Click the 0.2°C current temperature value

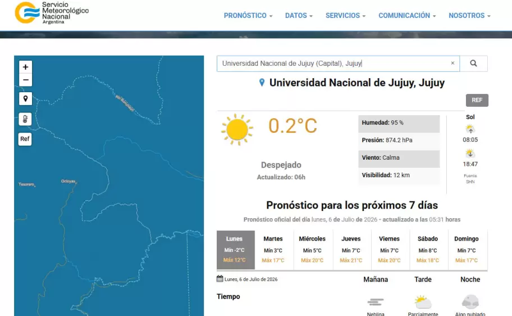[292, 126]
